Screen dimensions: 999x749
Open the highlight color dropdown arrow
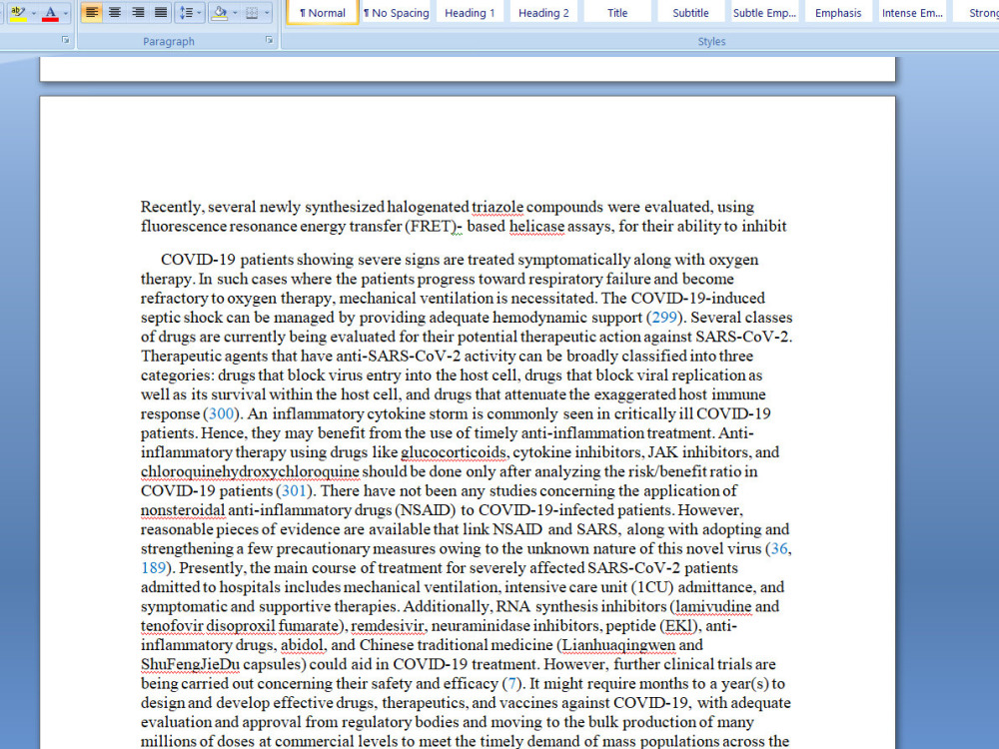point(33,13)
